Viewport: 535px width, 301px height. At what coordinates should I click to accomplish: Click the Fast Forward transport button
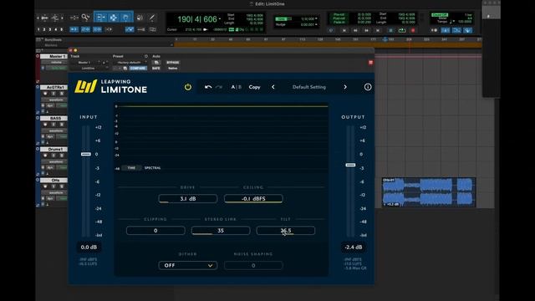click(x=366, y=30)
